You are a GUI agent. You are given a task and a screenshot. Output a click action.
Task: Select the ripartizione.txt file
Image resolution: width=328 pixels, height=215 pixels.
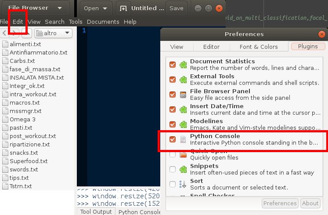click(x=30, y=144)
